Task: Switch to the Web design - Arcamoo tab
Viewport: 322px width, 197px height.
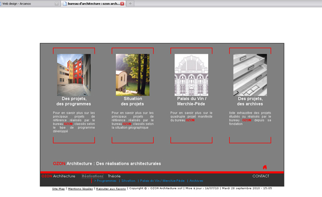Action: click(29, 4)
